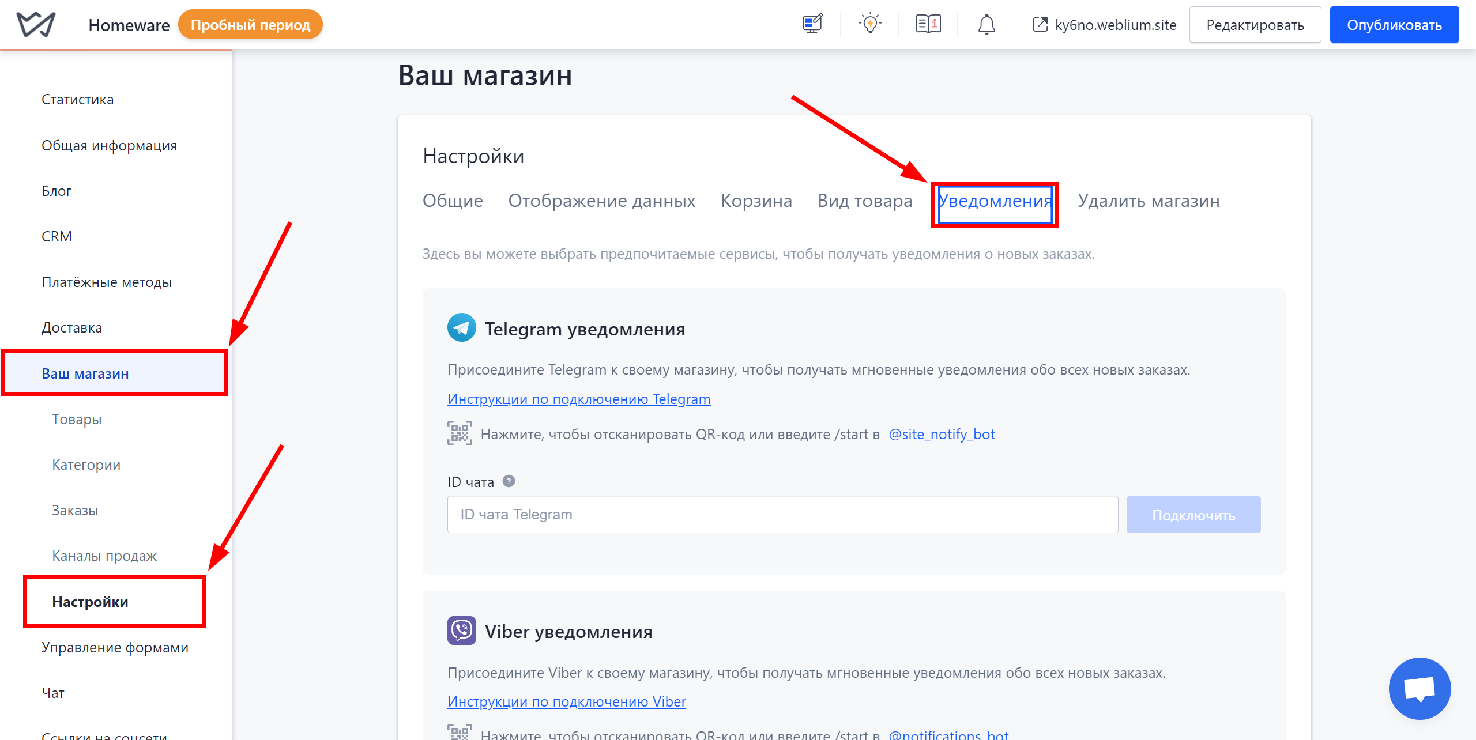Click the Подключить button for Telegram

coord(1193,515)
